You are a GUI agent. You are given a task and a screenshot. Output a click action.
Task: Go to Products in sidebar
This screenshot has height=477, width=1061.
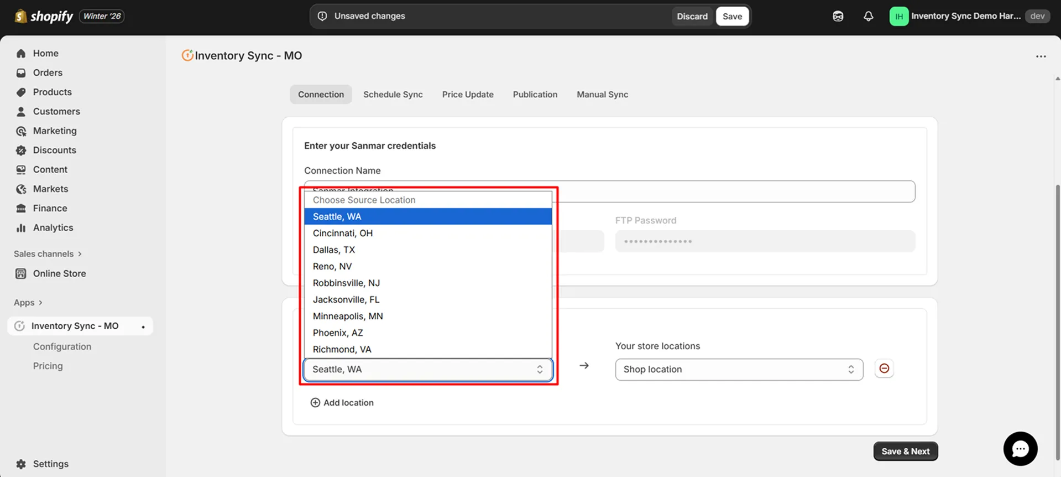[x=52, y=92]
